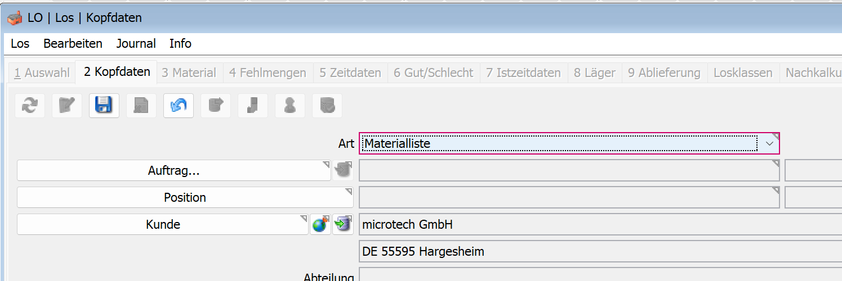Click the globe icon beside Kunde
The width and height of the screenshot is (842, 281).
coord(320,225)
